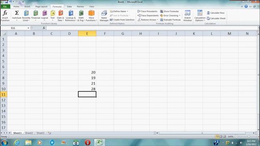
Task: Click Trace Dependents
Action: (148, 15)
